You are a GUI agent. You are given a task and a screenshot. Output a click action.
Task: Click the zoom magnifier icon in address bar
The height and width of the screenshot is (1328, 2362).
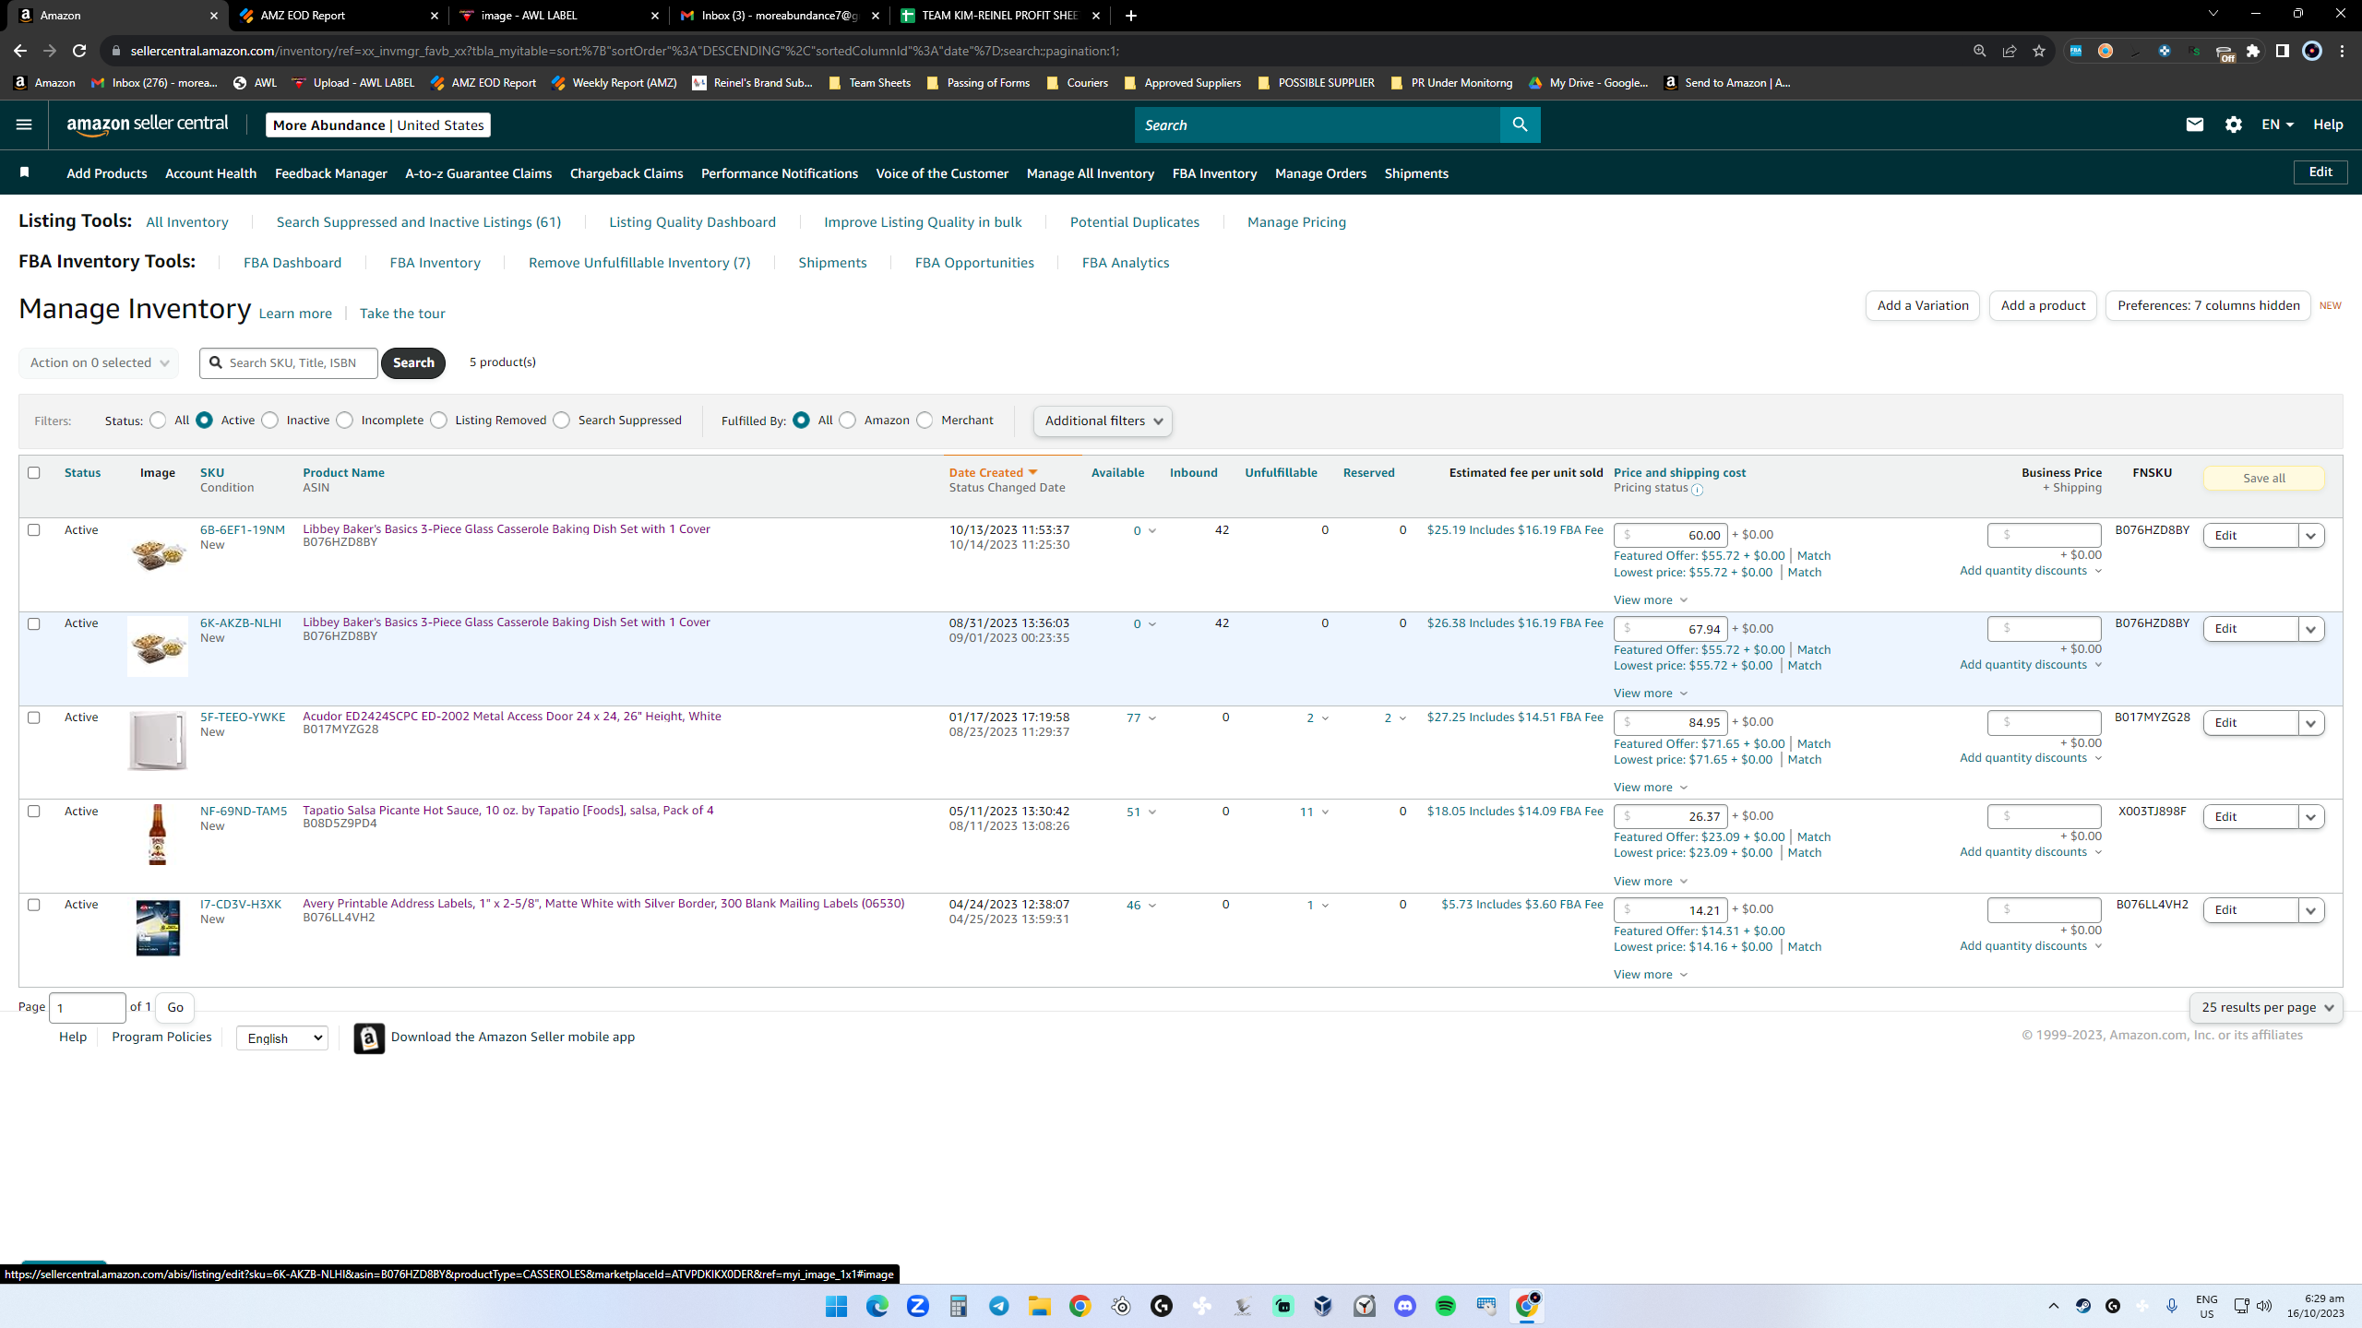pyautogui.click(x=1979, y=51)
